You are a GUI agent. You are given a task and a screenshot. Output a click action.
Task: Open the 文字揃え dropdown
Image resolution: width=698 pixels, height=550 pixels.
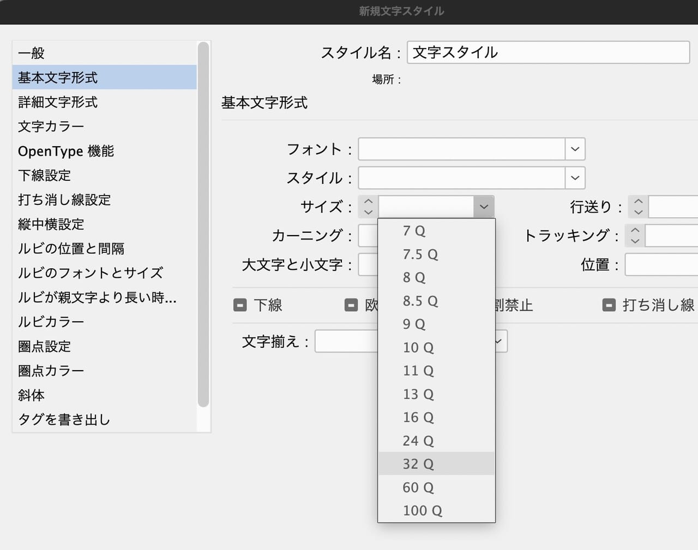pyautogui.click(x=497, y=341)
